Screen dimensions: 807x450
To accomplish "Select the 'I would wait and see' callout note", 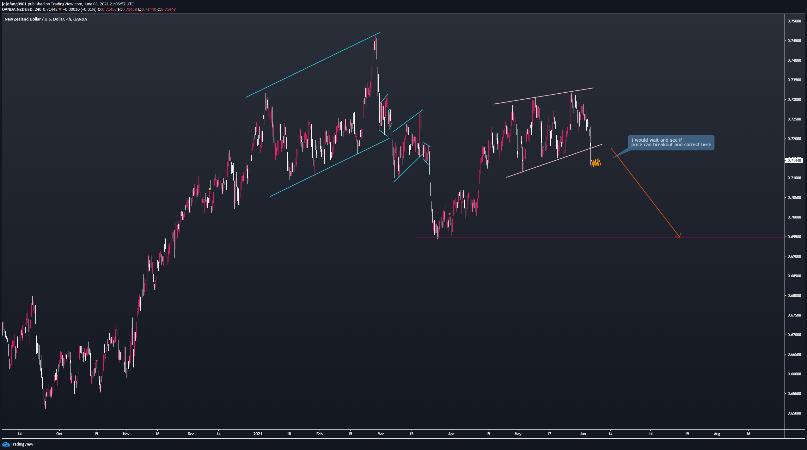I will point(671,143).
